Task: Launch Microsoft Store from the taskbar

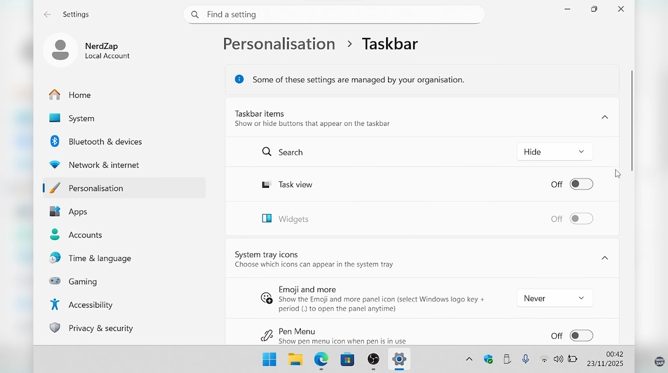Action: (347, 359)
